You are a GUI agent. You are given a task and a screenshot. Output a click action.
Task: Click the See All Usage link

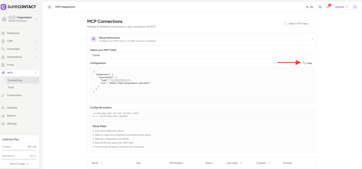19,164
